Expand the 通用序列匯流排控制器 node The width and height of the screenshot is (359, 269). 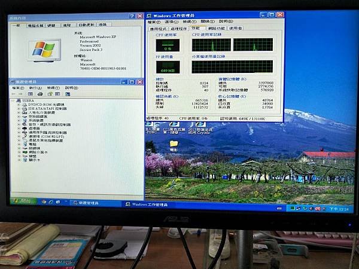tap(19, 133)
